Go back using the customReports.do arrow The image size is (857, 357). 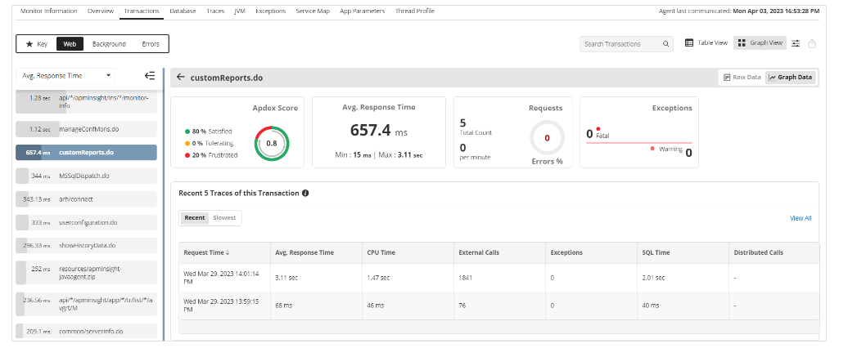click(x=180, y=78)
